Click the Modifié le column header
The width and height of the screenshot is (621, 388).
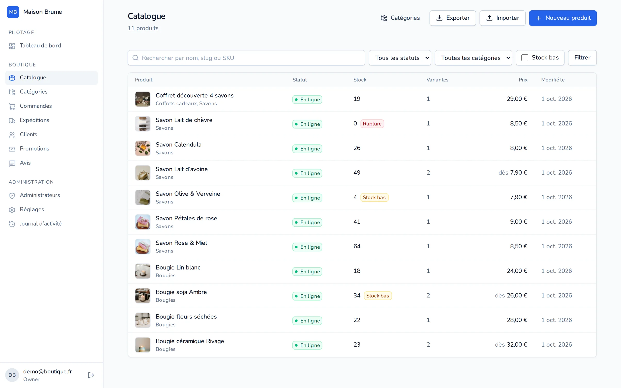[x=553, y=80]
